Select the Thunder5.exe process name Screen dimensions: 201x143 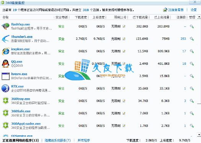click(22, 37)
